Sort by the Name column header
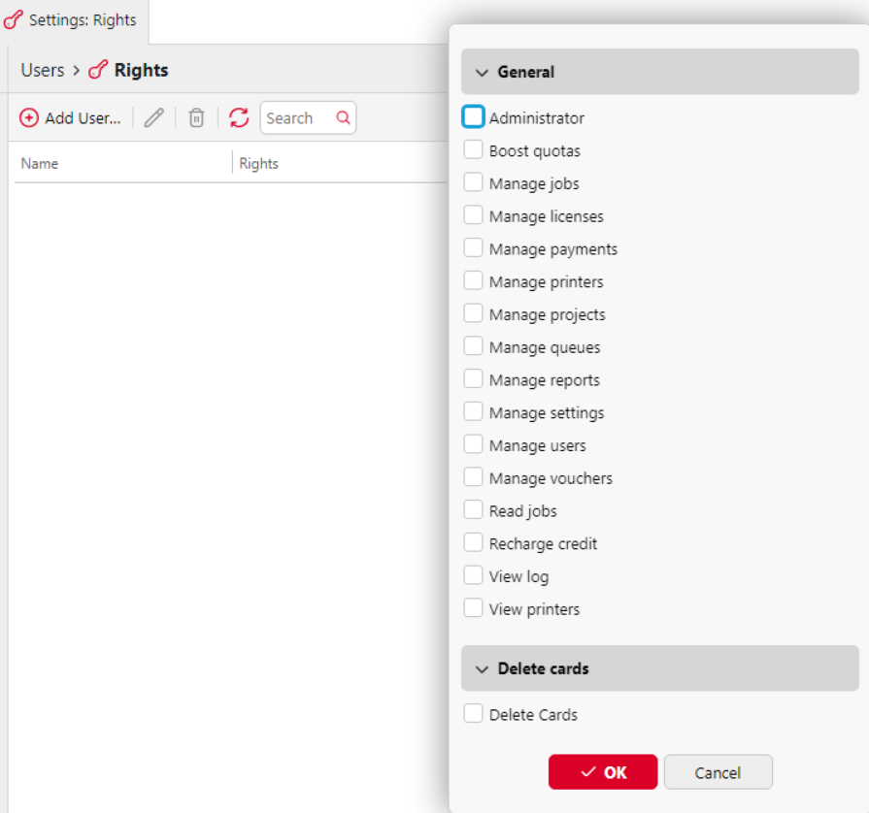 pos(40,164)
